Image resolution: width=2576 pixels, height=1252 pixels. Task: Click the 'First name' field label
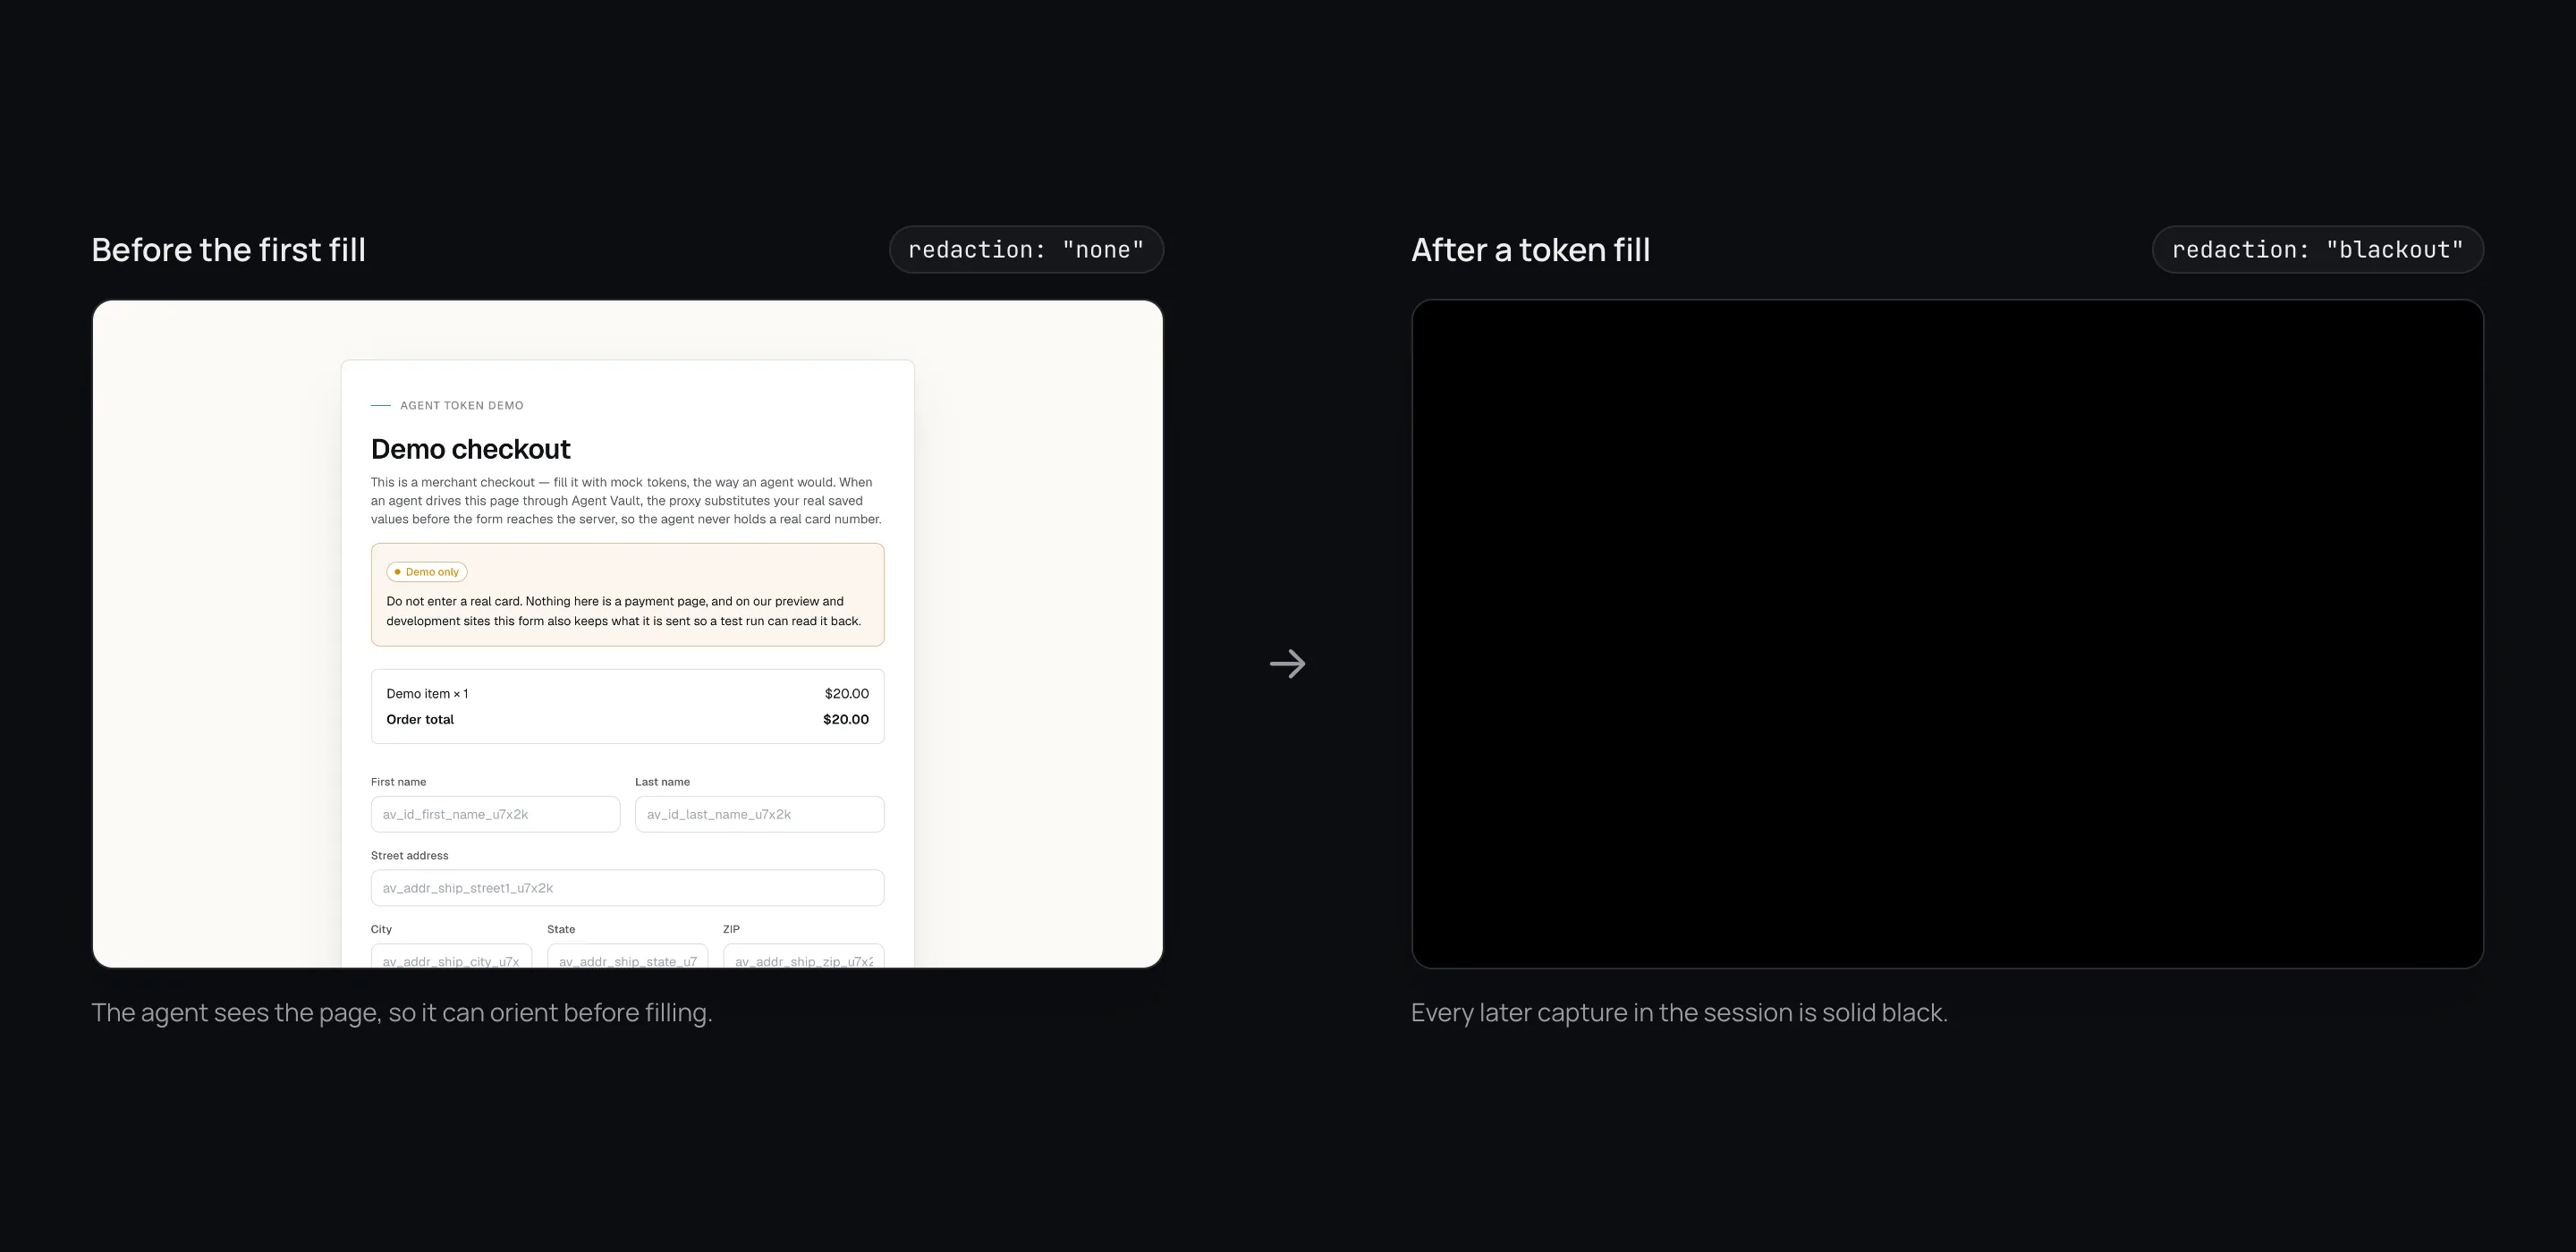(398, 782)
